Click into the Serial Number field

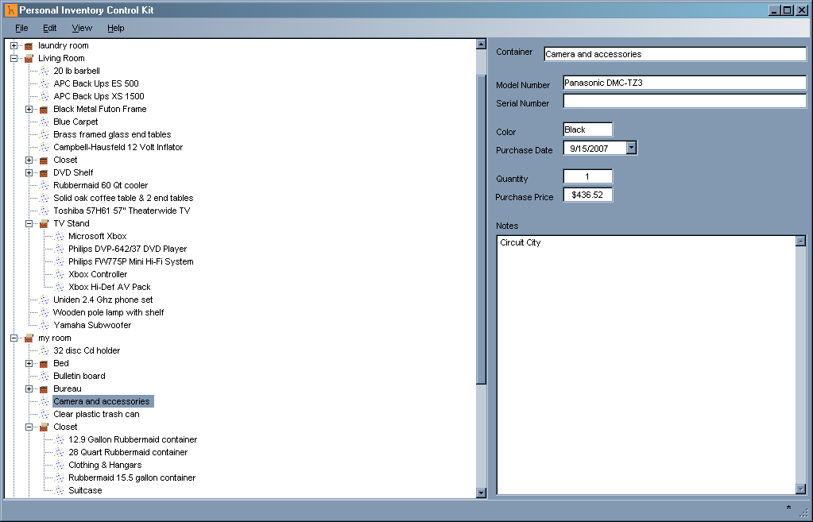[683, 102]
